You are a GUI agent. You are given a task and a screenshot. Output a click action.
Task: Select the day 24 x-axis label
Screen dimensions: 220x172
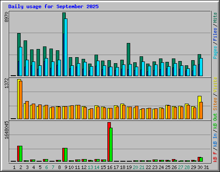161,167
